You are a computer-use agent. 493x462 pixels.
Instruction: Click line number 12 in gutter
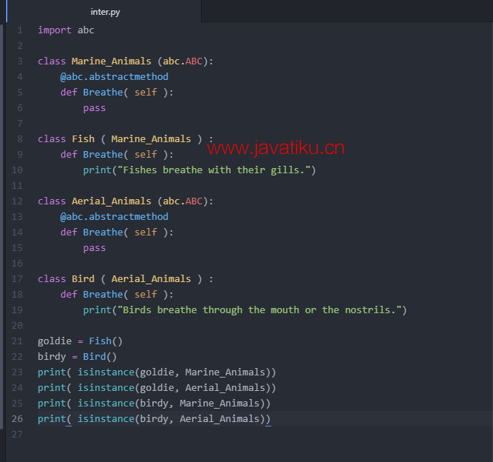(x=17, y=201)
